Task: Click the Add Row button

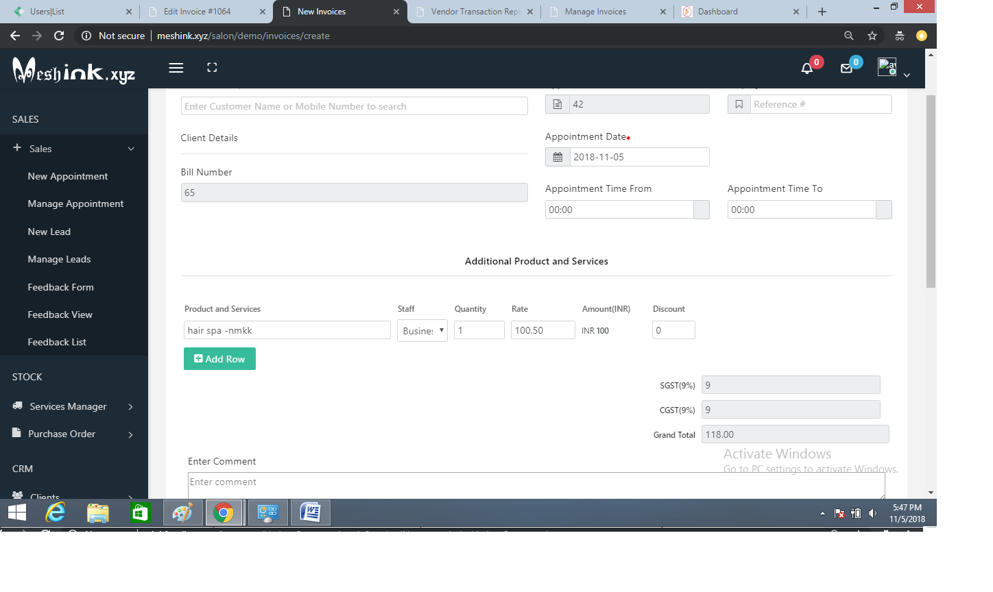Action: pyautogui.click(x=219, y=359)
